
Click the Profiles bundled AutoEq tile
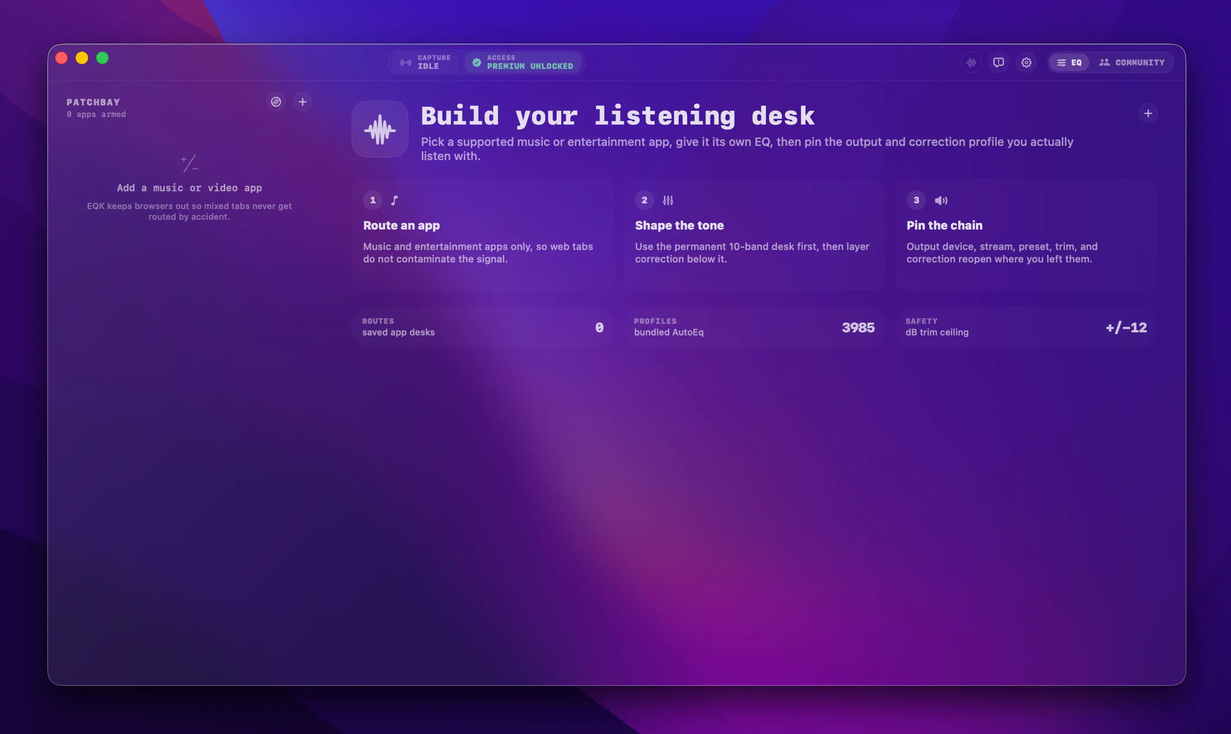[x=753, y=327]
